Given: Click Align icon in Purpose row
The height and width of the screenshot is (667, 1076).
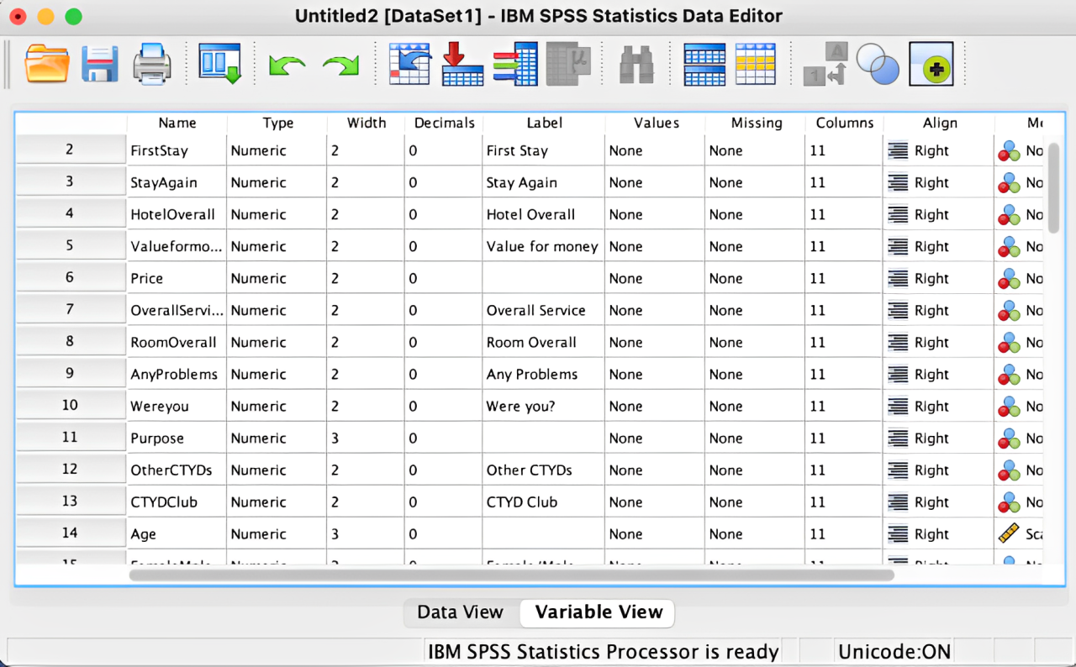Looking at the screenshot, I should tap(899, 439).
